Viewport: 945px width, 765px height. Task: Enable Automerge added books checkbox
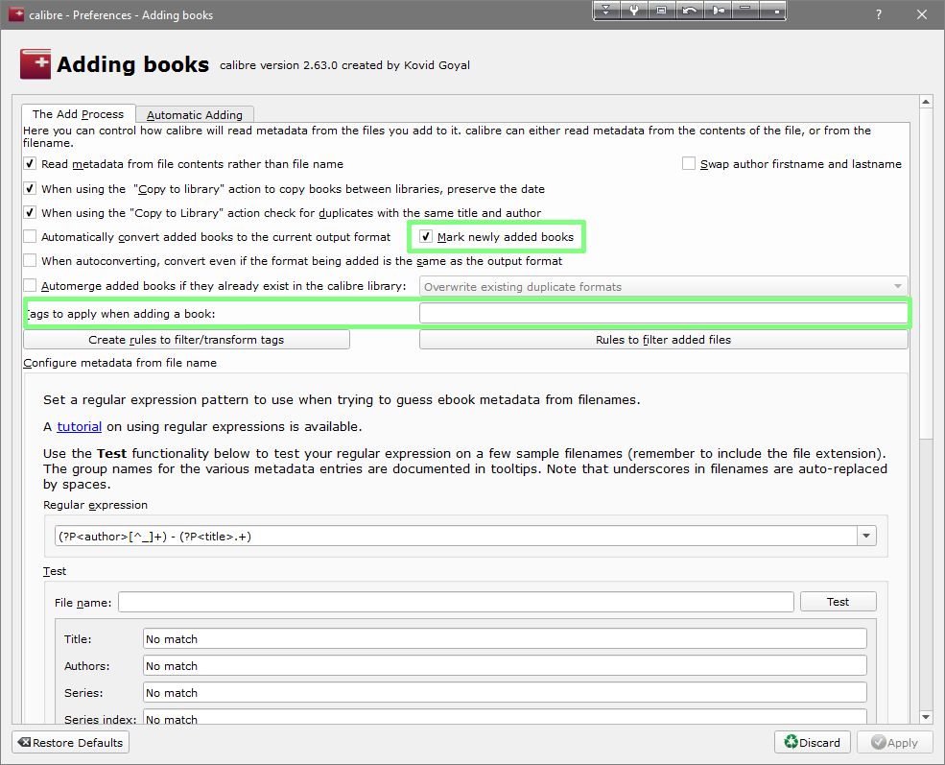pos(30,285)
